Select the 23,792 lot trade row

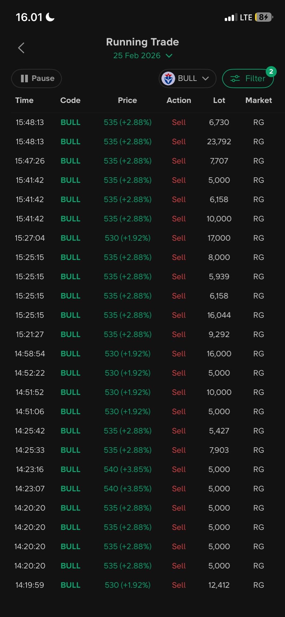point(142,142)
